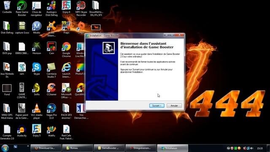This screenshot has height=152, width=270.
Task: Select the ShowMeHo... Gfx,VFx,SFX folder icon
Action: coord(96,8)
